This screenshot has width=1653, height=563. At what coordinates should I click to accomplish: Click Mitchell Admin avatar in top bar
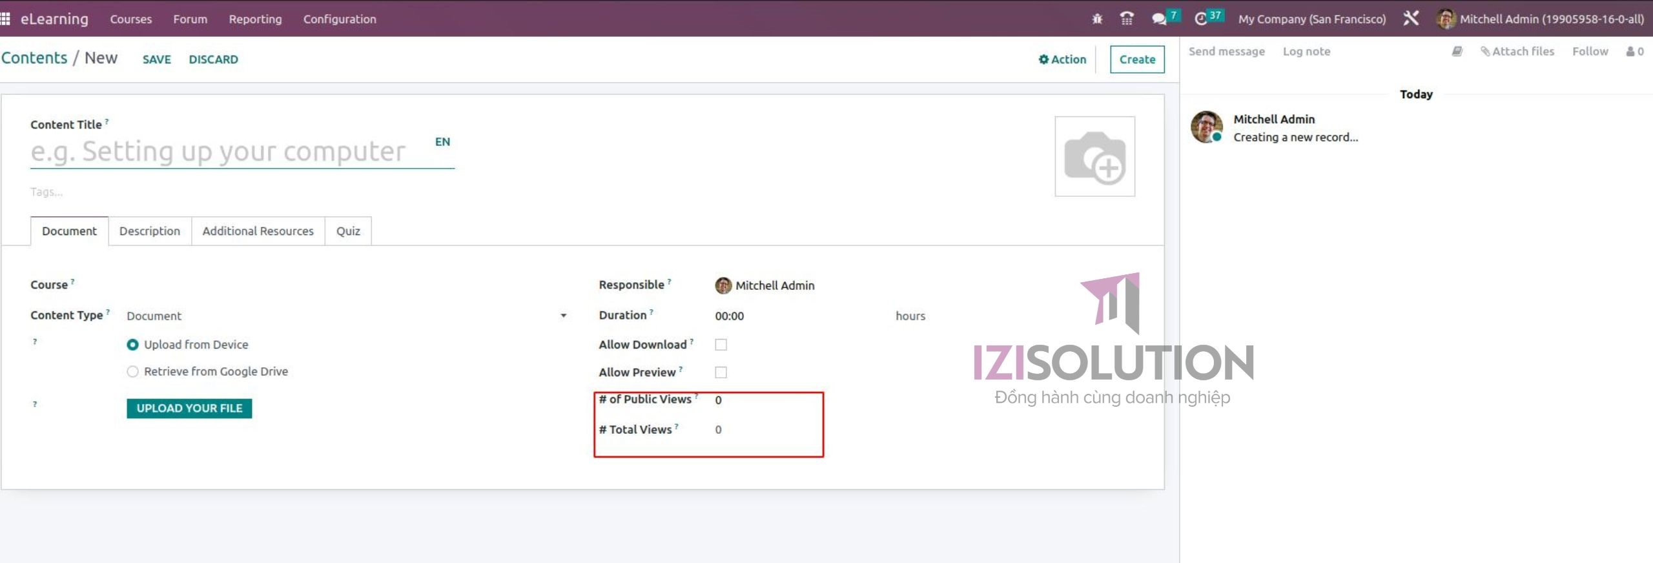pos(1446,19)
